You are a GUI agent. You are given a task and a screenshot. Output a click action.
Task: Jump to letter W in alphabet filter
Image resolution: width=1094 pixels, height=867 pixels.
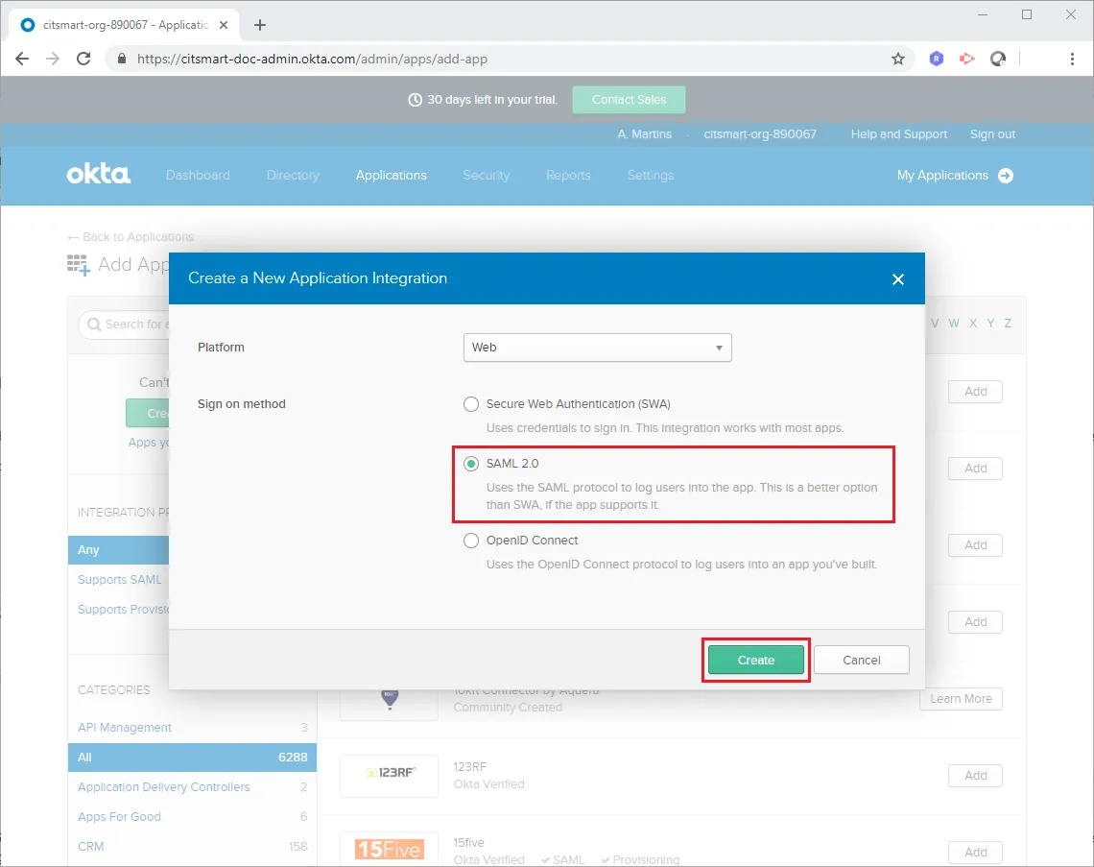coord(954,324)
